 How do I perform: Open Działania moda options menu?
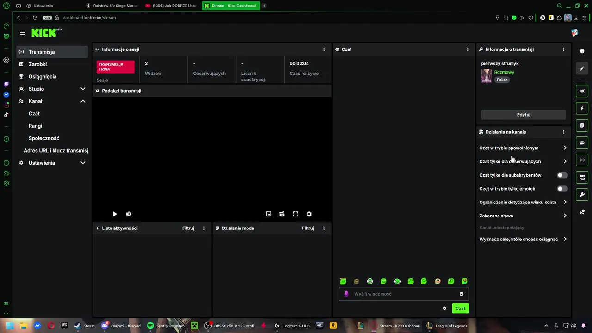(324, 228)
